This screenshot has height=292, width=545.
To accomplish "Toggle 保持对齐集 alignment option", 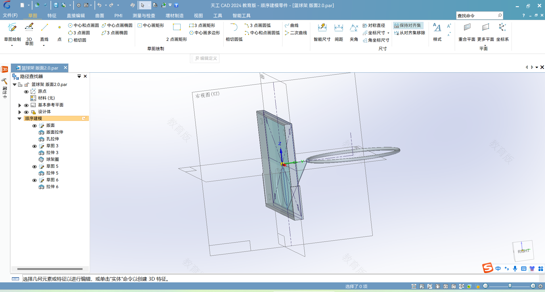I will click(408, 25).
